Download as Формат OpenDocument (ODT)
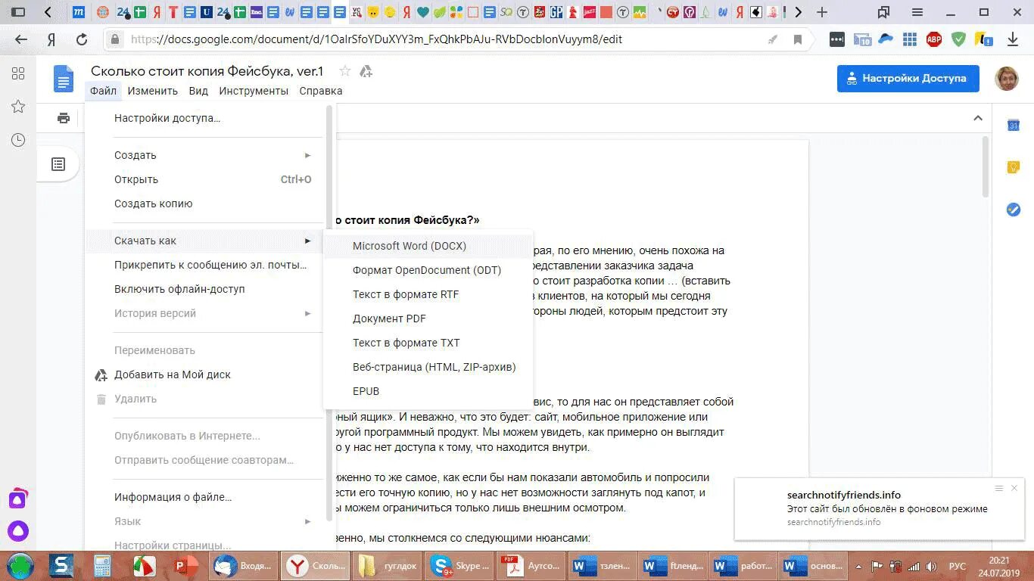Screen dimensions: 1034x581 pyautogui.click(x=428, y=270)
